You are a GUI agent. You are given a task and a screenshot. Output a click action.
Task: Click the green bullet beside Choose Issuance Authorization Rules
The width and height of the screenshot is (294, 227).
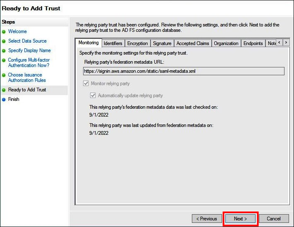4,75
